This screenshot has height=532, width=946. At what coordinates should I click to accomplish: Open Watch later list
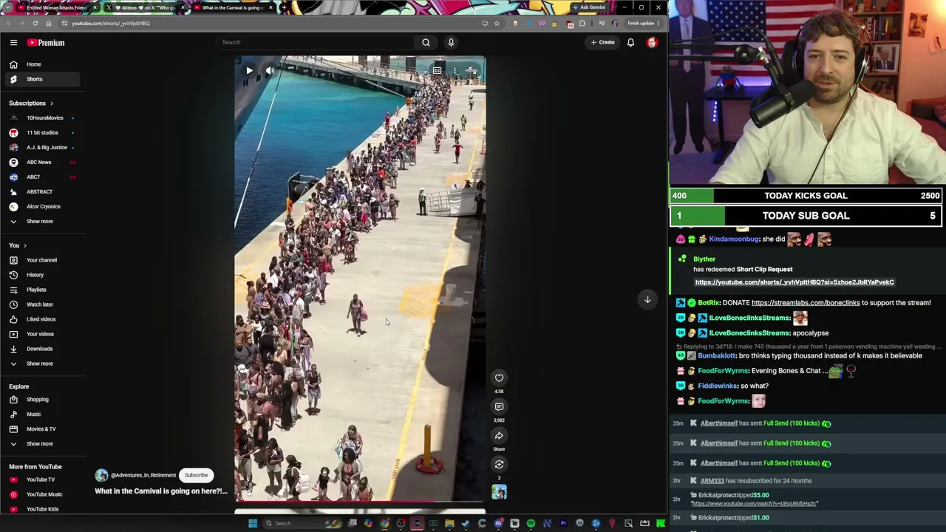(x=43, y=304)
